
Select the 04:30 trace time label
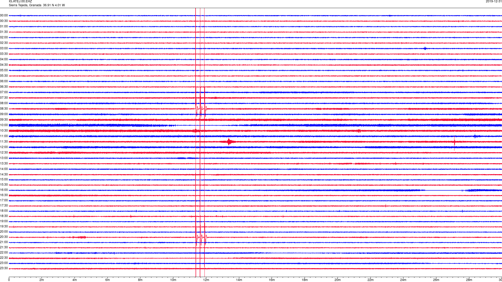(x=4, y=65)
